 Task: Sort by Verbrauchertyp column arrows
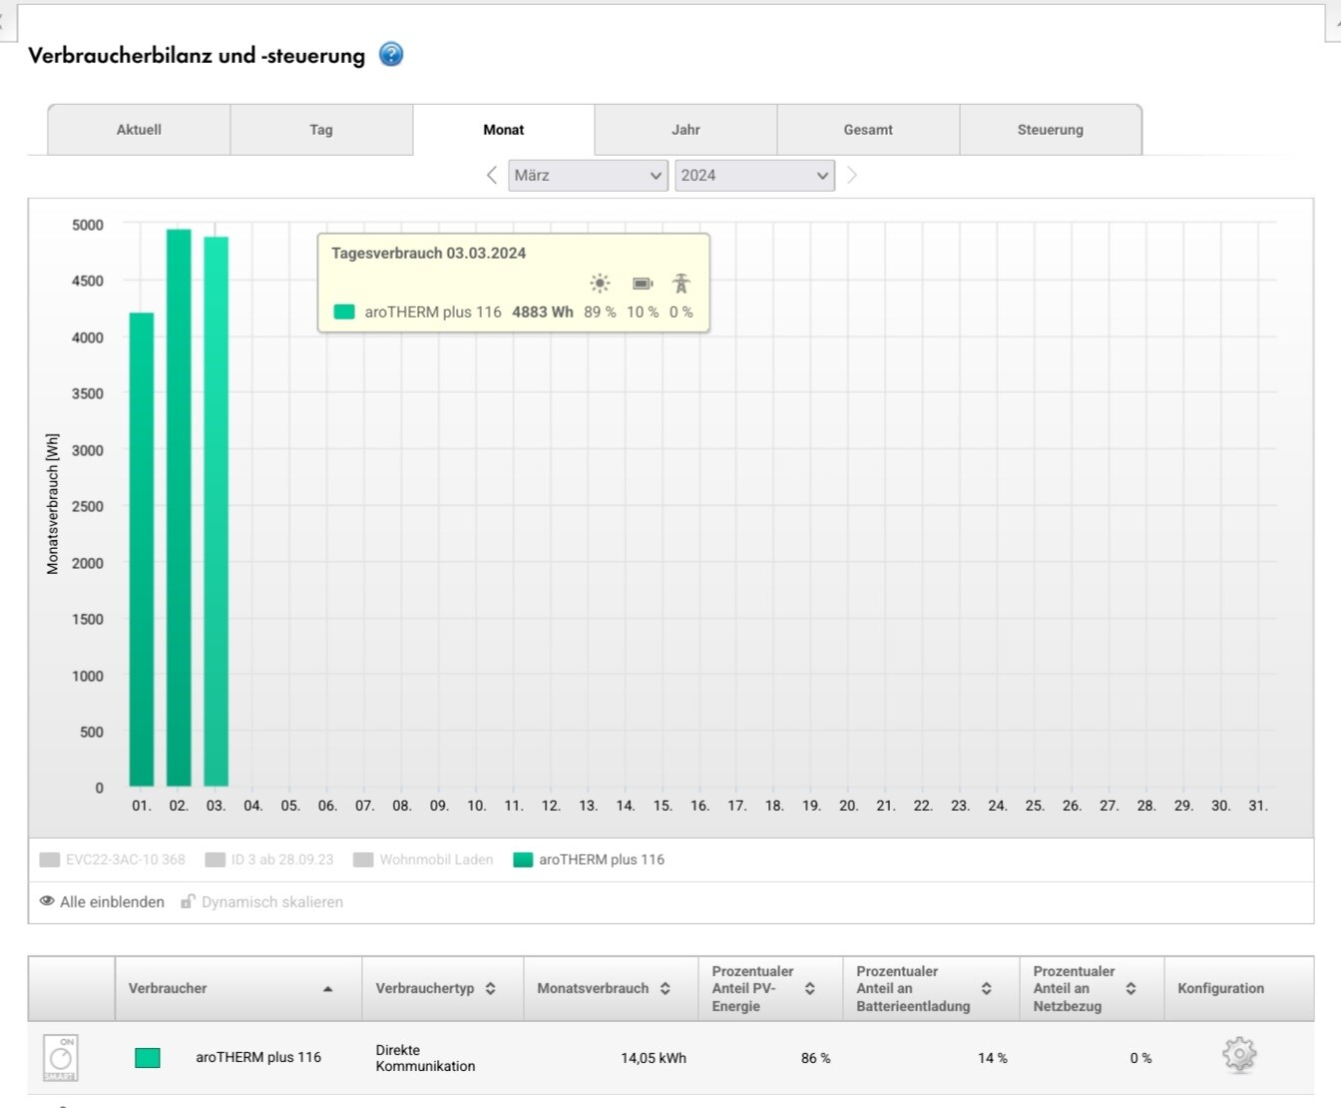(x=491, y=988)
